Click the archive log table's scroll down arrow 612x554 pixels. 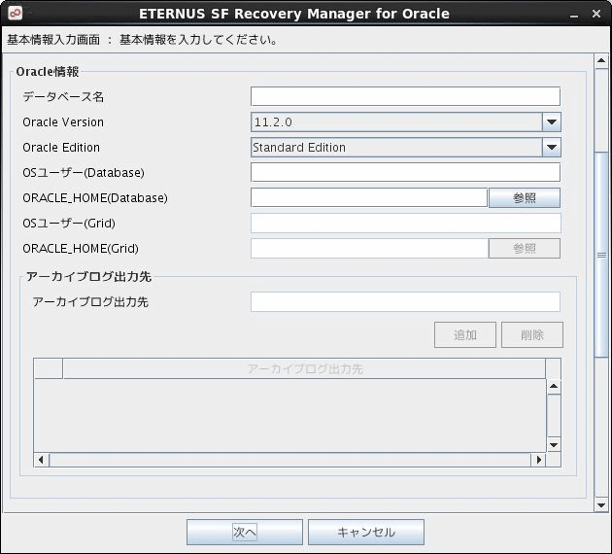(554, 445)
